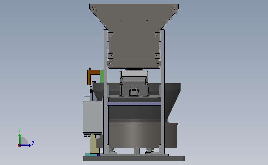Select the top-right corner bracket on the hopper
268x165 pixels.
pos(175,10)
